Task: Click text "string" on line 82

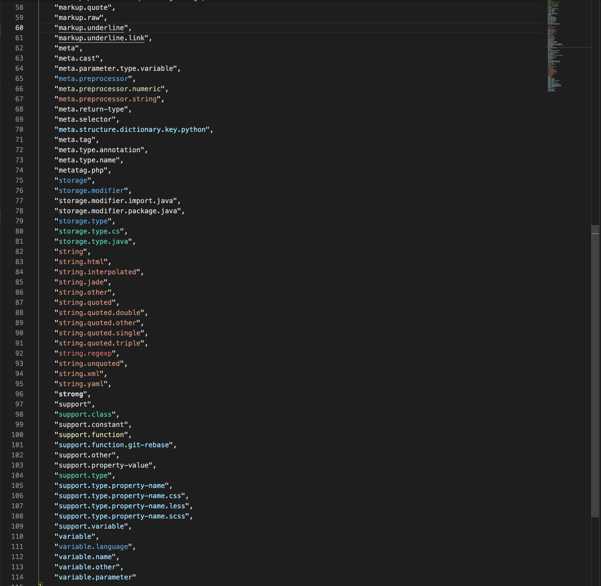Action: pos(71,251)
